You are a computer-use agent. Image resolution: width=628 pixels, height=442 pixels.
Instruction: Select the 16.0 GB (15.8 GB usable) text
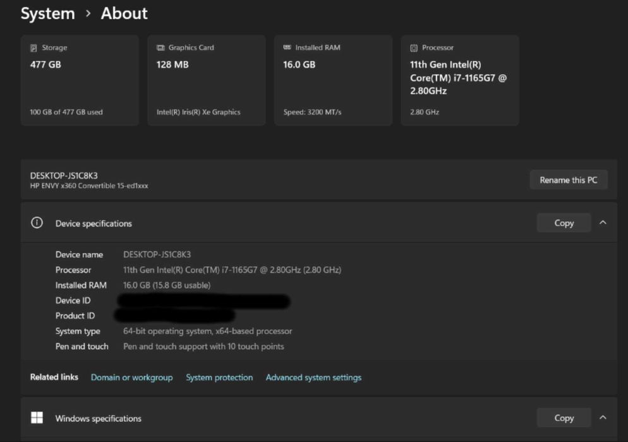(167, 285)
